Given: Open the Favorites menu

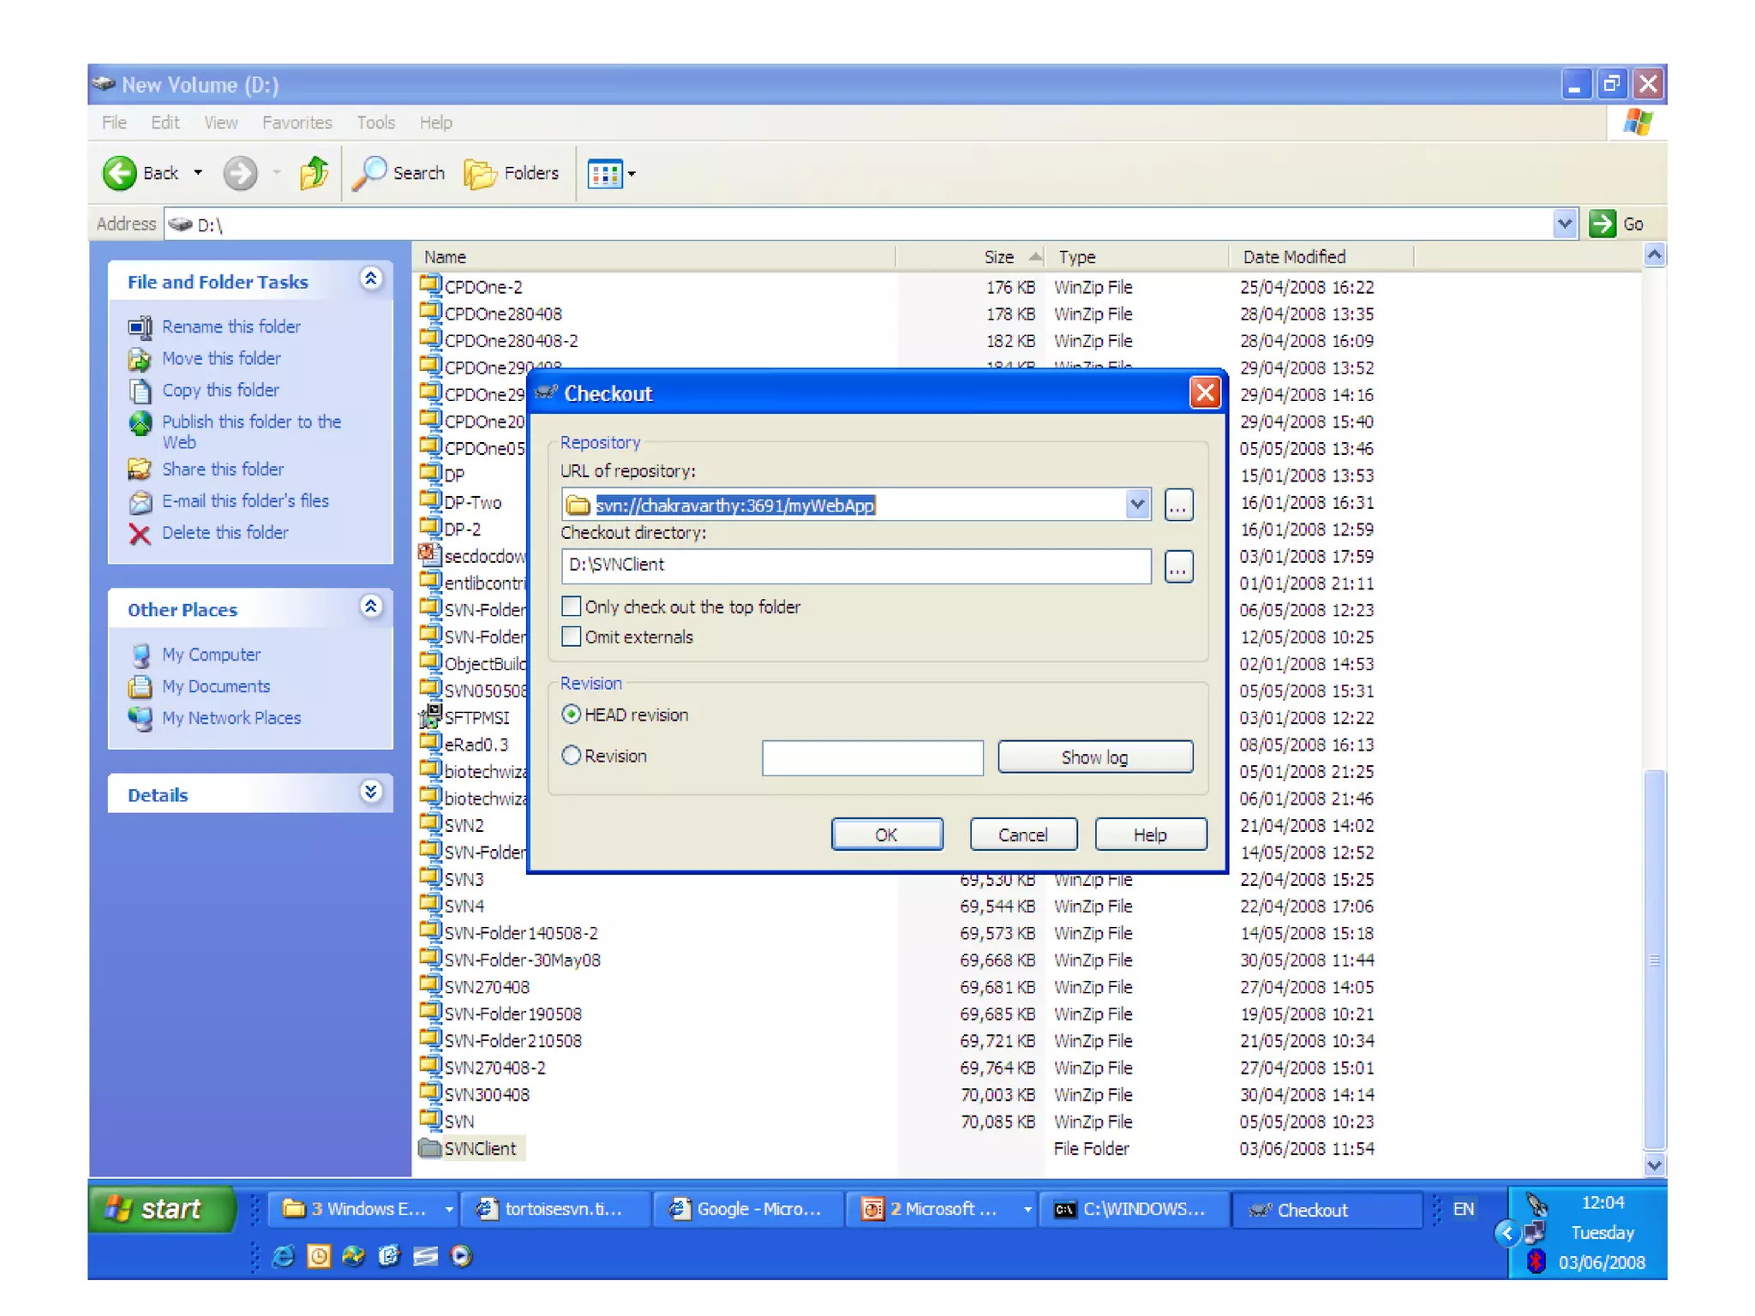Looking at the screenshot, I should click(296, 123).
